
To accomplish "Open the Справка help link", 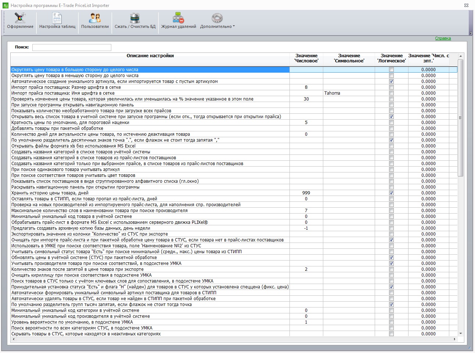I will 443,39.
